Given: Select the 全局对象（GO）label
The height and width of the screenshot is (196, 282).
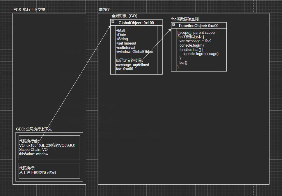Looking at the screenshot, I should pyautogui.click(x=124, y=16).
